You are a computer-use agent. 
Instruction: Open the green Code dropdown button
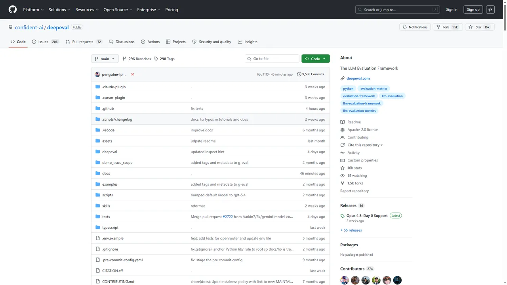tap(315, 59)
